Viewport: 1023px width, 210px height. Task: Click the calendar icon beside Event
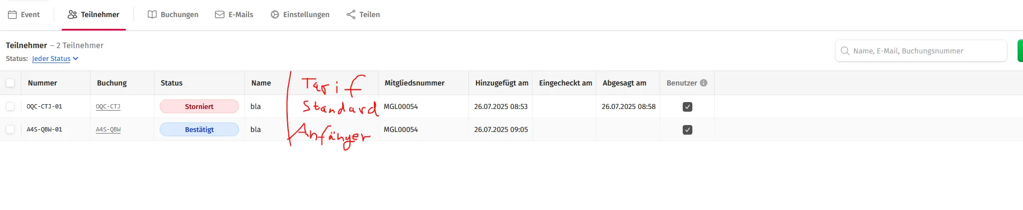[12, 15]
